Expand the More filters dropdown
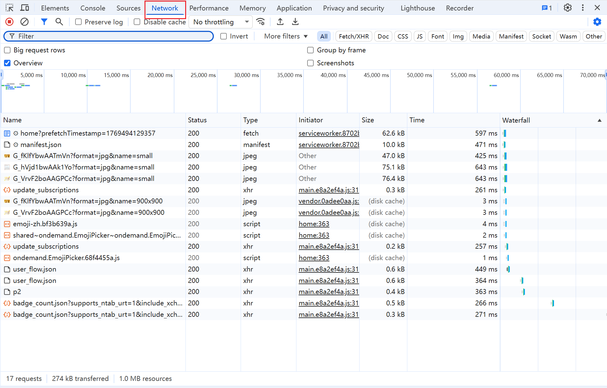The width and height of the screenshot is (607, 388). [x=286, y=36]
